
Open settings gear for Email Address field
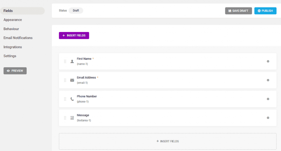268,80
